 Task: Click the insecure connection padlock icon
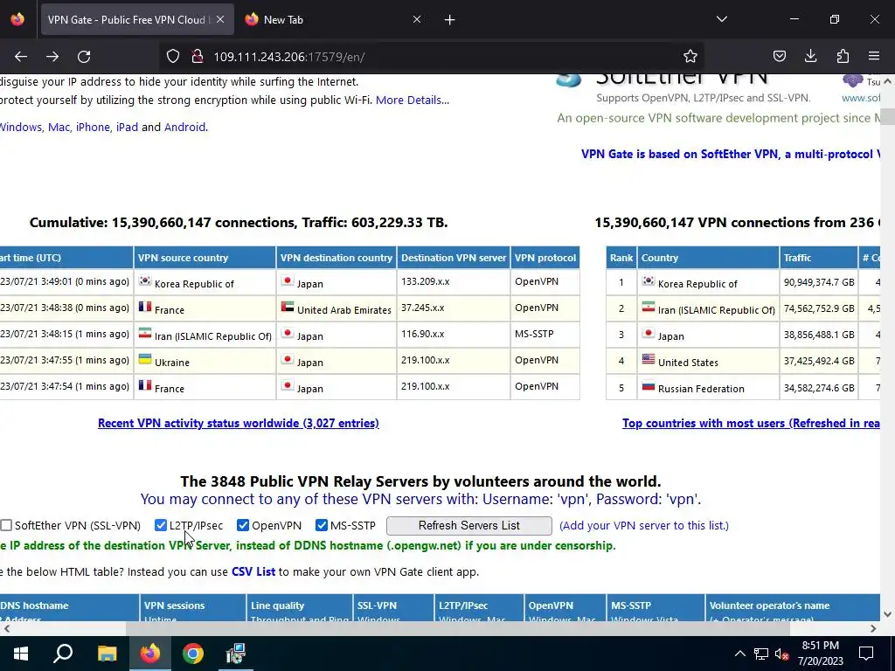[x=198, y=56]
